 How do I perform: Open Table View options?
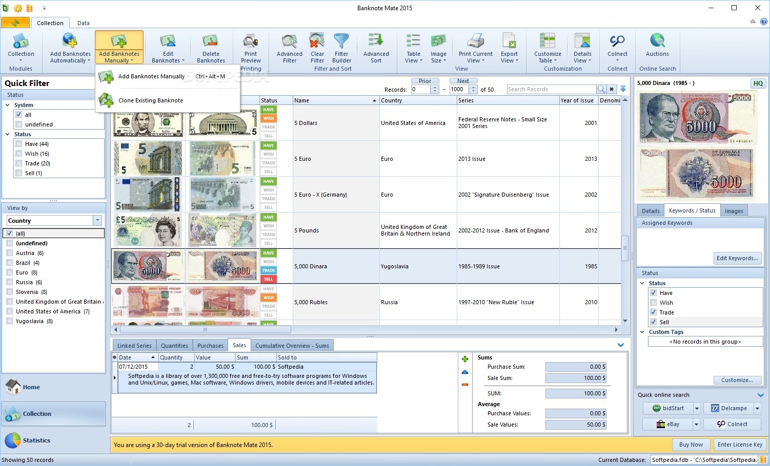click(x=414, y=48)
